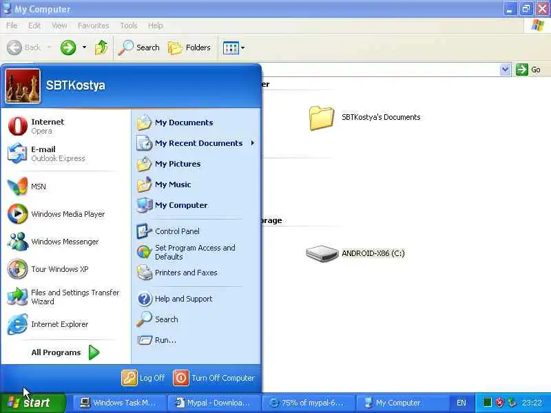Switch to 75% of mypal download taskbar button
The height and width of the screenshot is (413, 551).
(308, 403)
